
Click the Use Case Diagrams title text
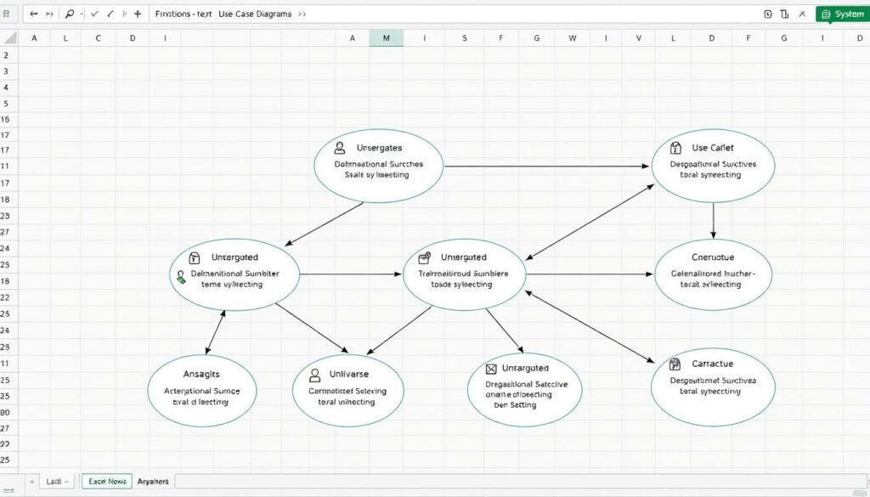(255, 14)
